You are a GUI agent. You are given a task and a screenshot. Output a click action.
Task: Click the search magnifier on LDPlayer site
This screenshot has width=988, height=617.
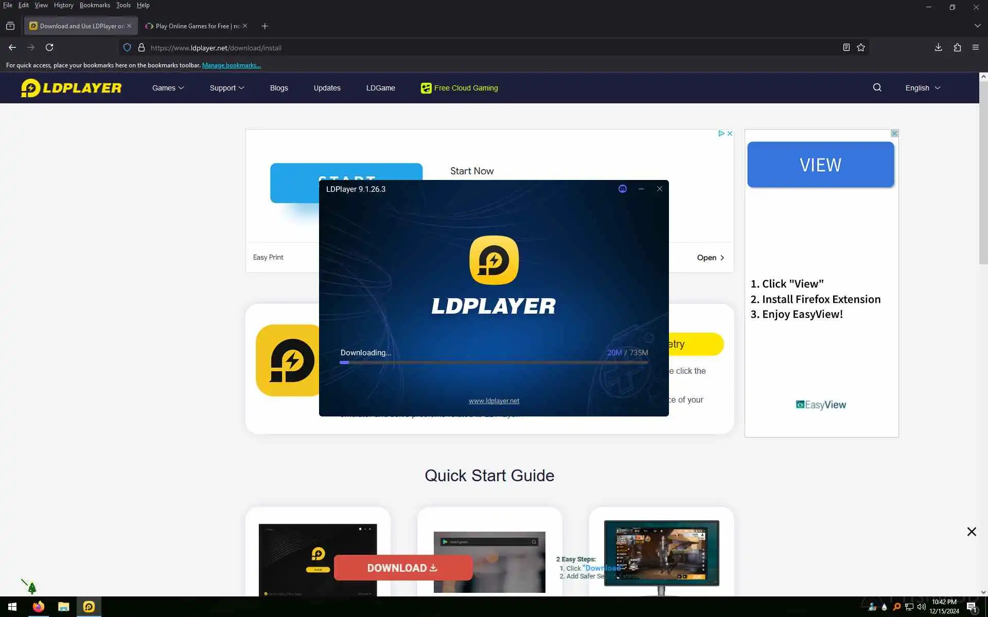877,88
